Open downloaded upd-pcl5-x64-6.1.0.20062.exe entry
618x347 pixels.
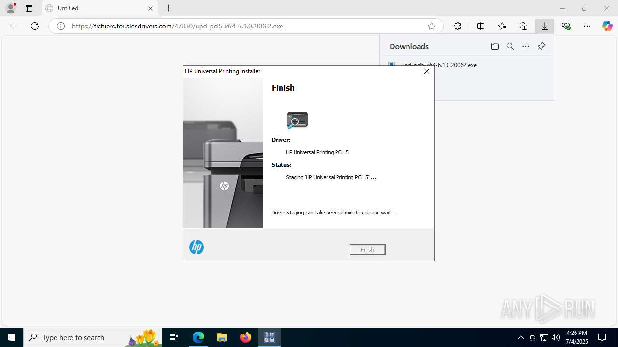[x=438, y=65]
